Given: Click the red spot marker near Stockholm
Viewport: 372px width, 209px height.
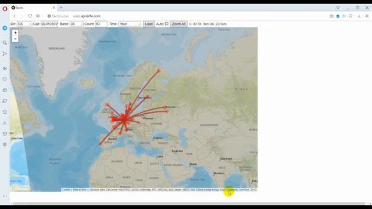Looking at the screenshot, I should tap(148, 97).
